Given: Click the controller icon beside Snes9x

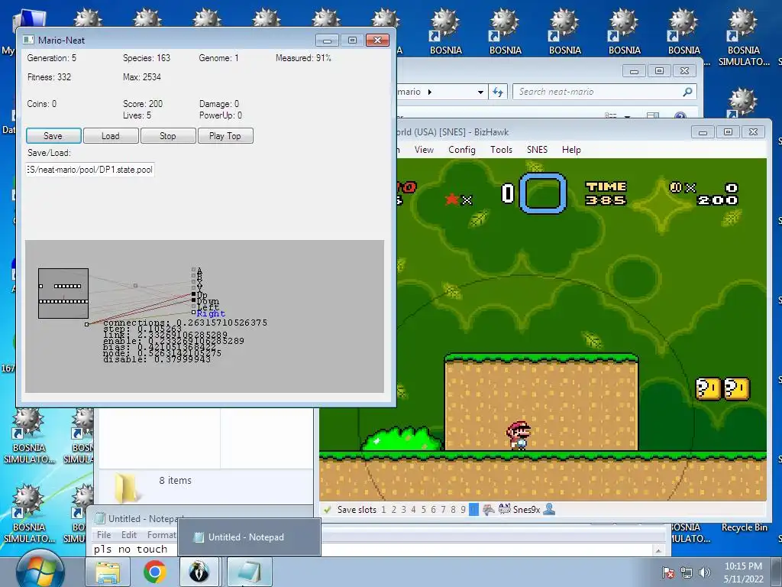Looking at the screenshot, I should click(x=505, y=510).
